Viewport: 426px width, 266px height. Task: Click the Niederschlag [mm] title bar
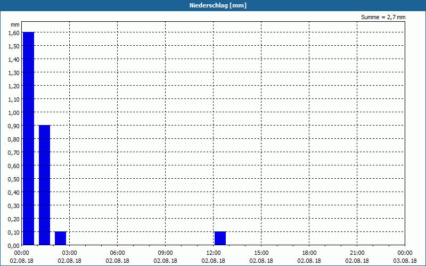[x=213, y=5]
